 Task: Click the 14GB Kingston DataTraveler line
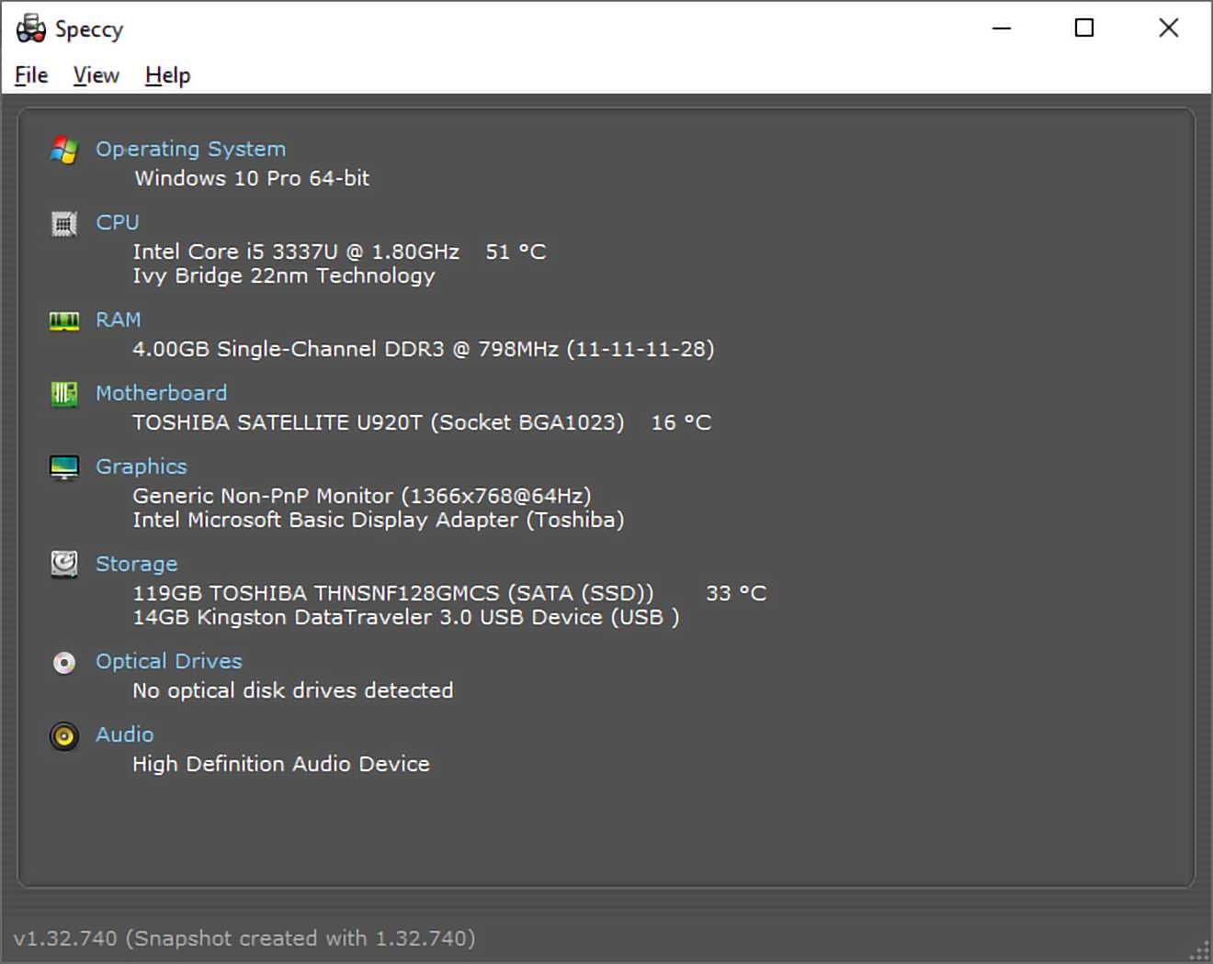pyautogui.click(x=406, y=617)
